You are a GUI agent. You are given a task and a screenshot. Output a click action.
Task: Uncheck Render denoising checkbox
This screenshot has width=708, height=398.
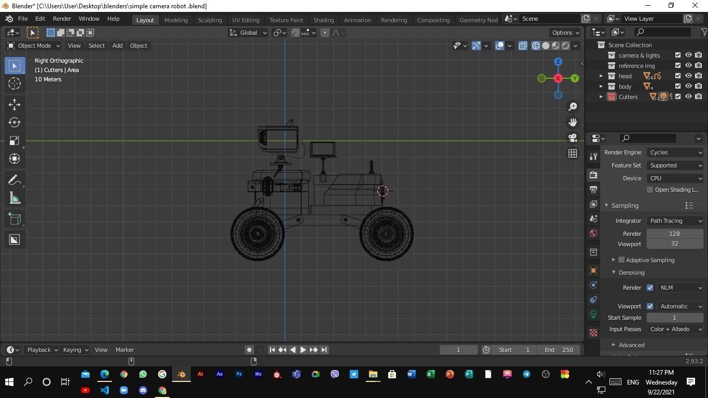650,288
